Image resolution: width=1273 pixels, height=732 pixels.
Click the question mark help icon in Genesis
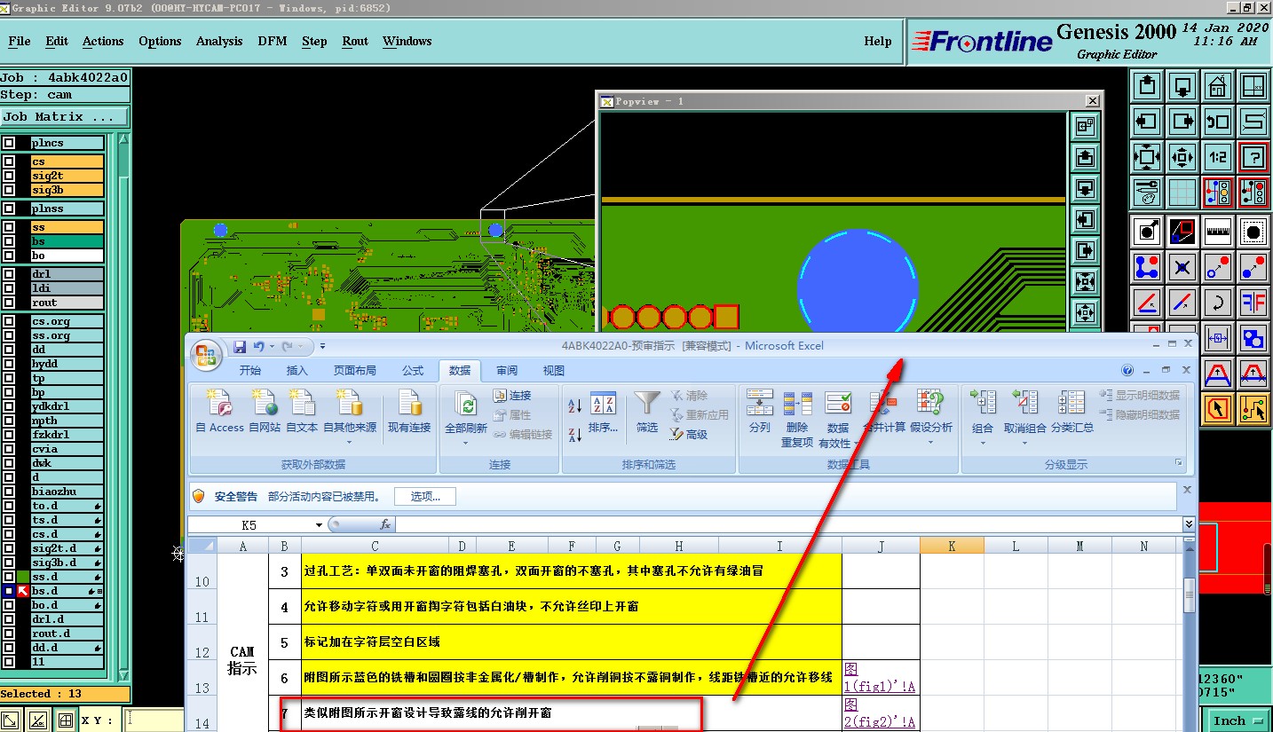1253,158
